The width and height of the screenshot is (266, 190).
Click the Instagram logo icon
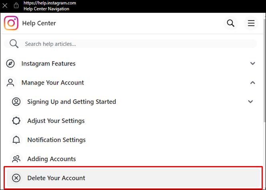11,23
